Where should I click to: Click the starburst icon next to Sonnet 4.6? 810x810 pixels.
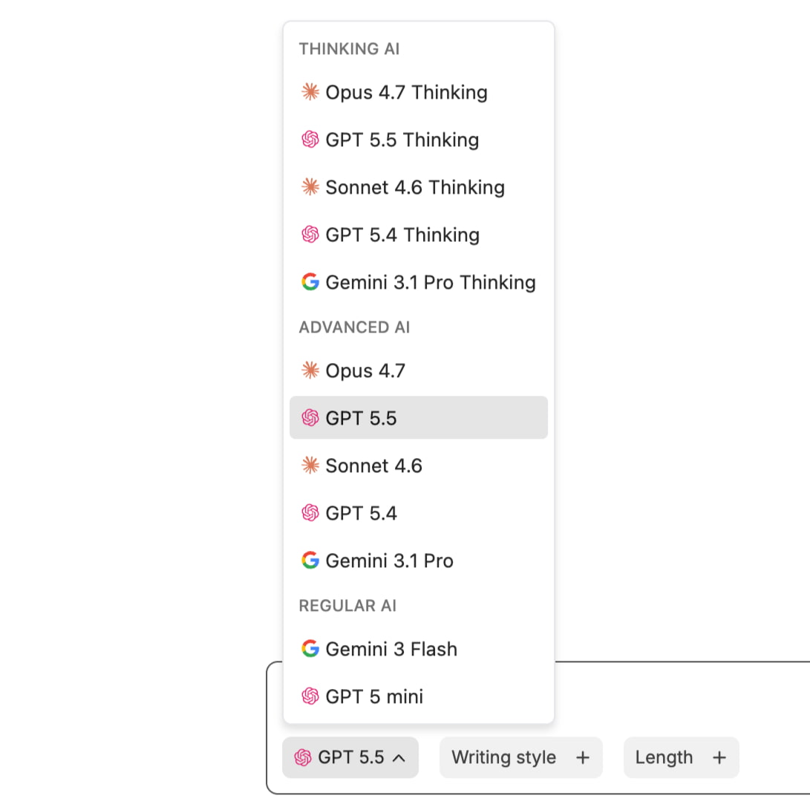pyautogui.click(x=310, y=466)
